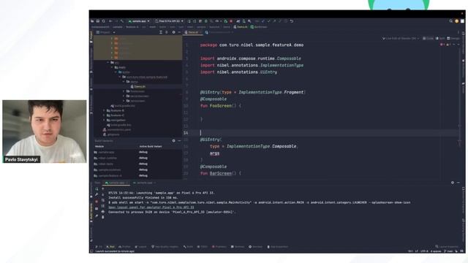Click 'Open logcat panel for emulator' link
This screenshot has height=263, width=468.
[151, 207]
